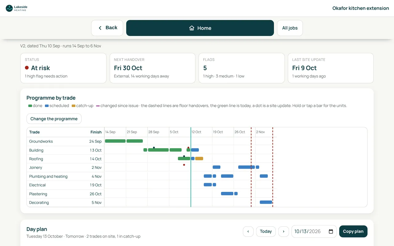The height and width of the screenshot is (246, 394).
Task: Tap the Groundworks done bar under 14 Sep
Action: pos(115,141)
